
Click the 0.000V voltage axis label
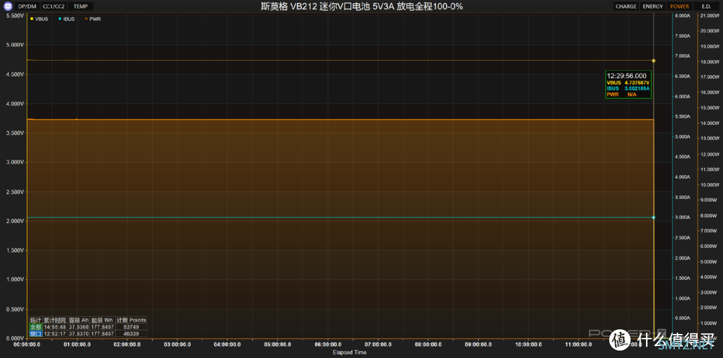15,338
